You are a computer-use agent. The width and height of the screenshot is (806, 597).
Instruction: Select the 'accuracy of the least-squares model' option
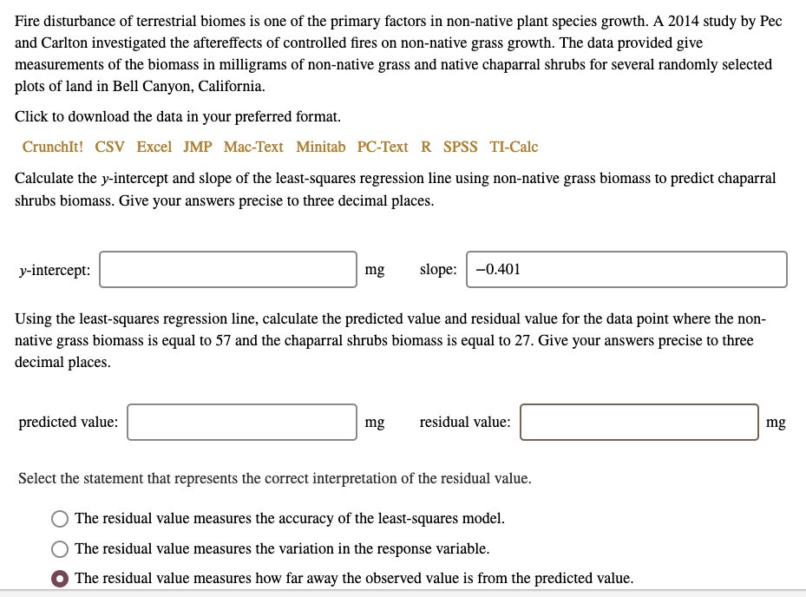(60, 519)
